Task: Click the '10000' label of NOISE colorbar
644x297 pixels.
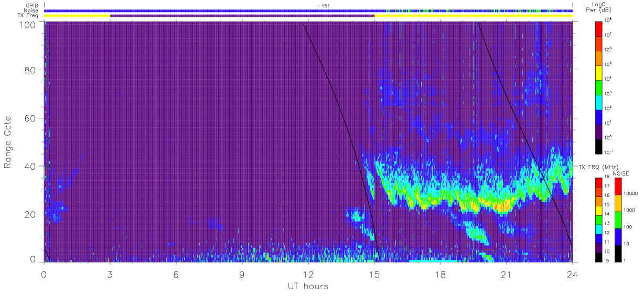Action: coord(632,194)
